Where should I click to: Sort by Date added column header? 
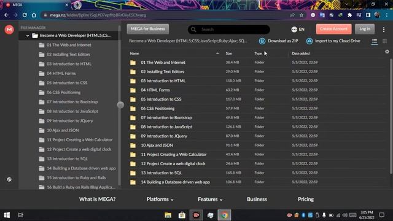click(x=300, y=53)
